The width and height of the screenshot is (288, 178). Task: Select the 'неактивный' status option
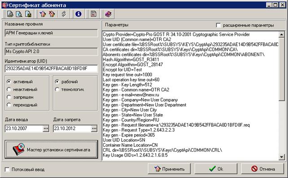tap(22, 89)
